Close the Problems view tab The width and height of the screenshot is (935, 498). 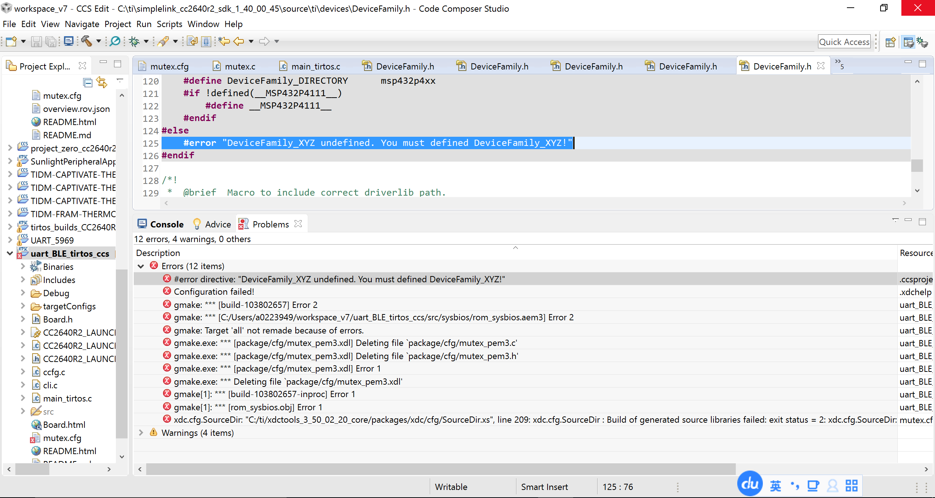coord(298,224)
